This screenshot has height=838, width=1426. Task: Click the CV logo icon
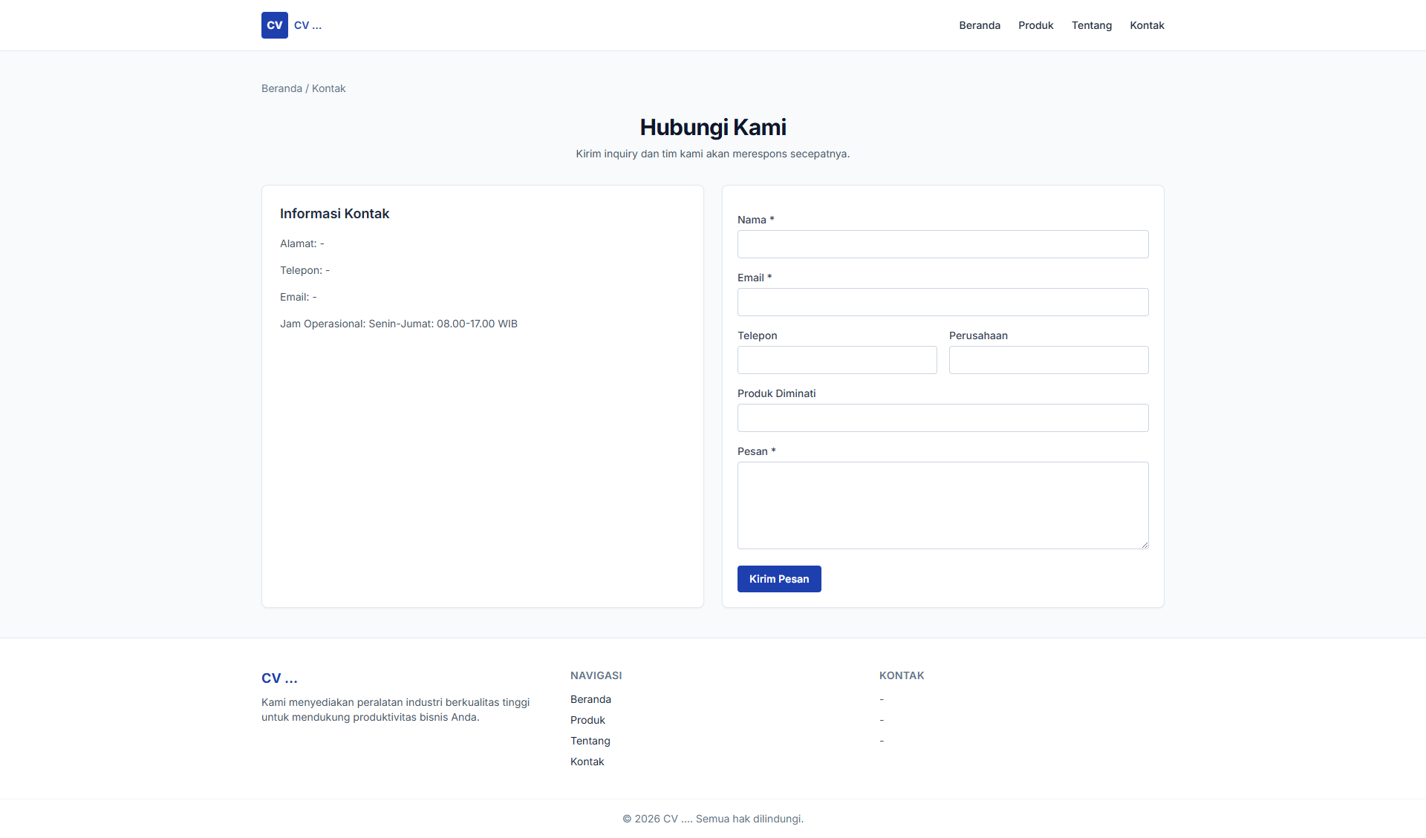coord(274,25)
